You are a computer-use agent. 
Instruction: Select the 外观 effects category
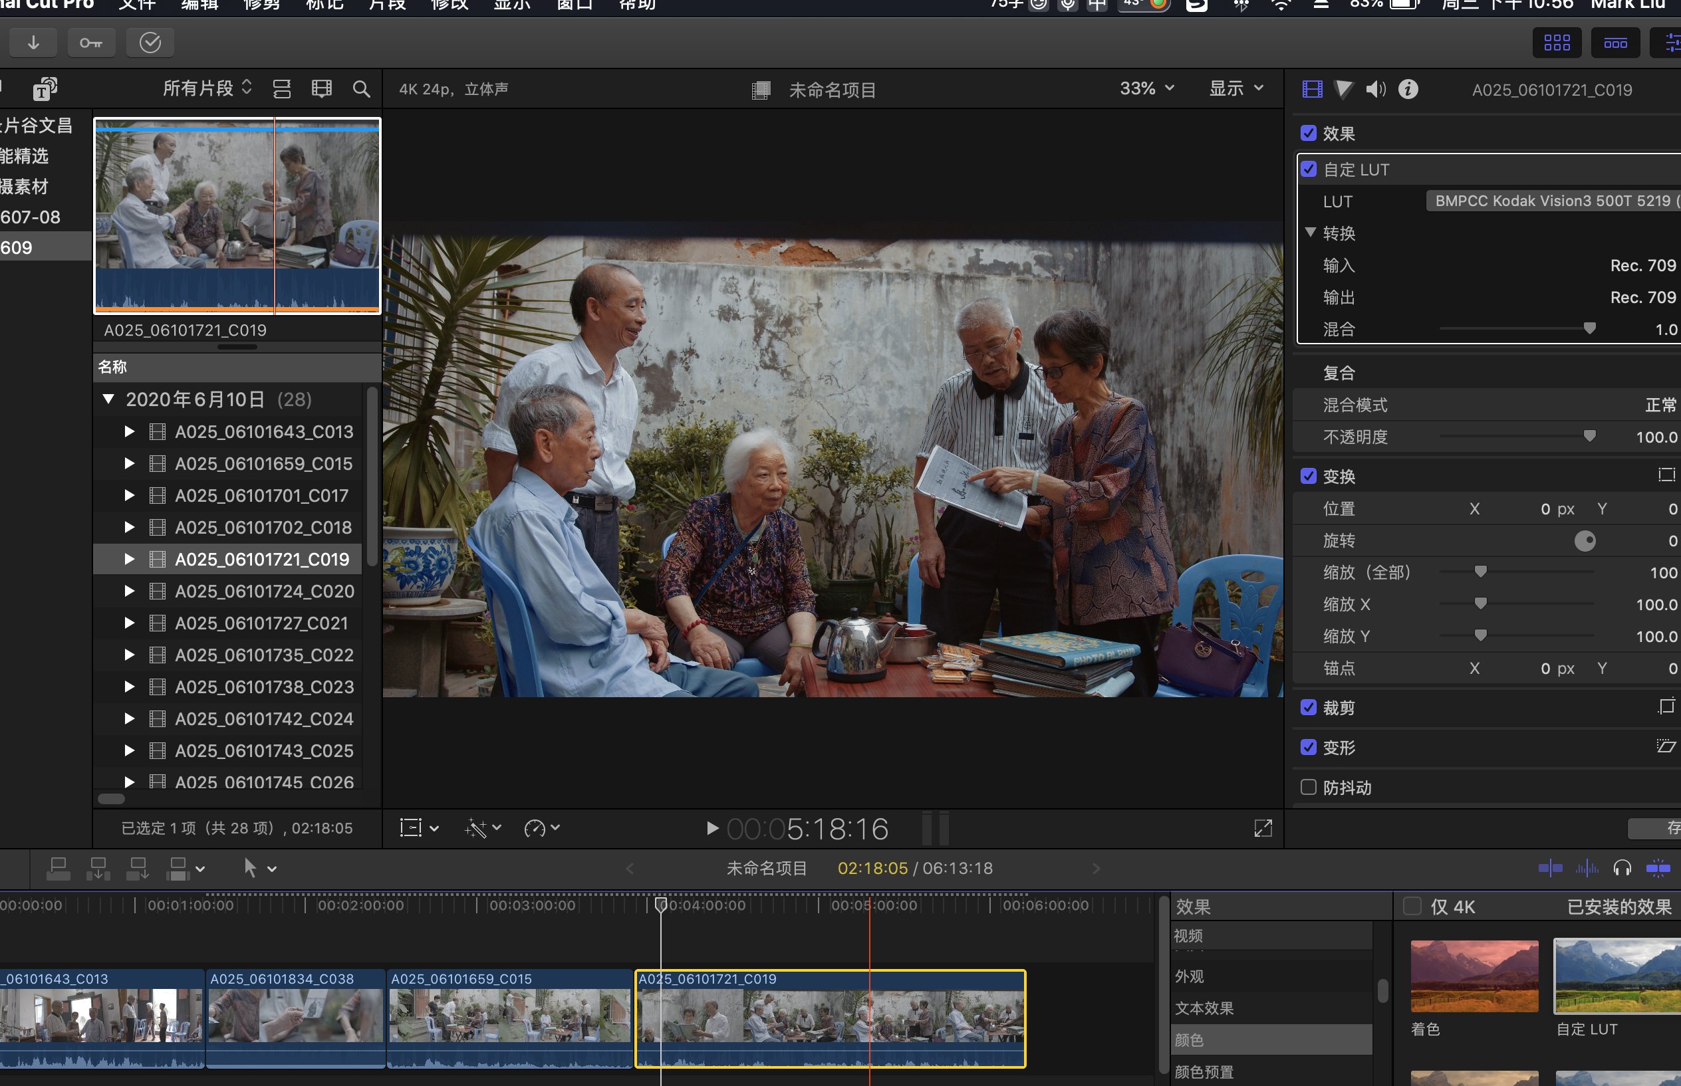point(1271,976)
